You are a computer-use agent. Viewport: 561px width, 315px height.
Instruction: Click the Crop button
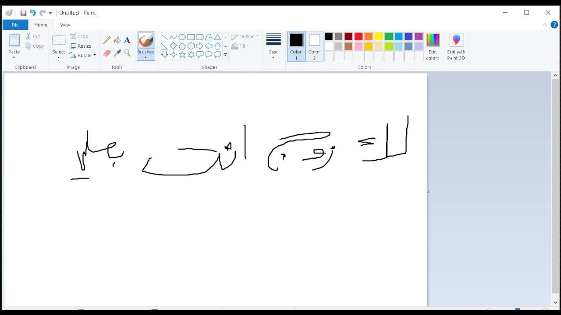[79, 36]
